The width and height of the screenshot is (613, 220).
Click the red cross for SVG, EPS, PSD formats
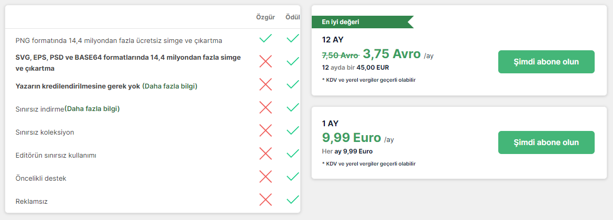click(266, 61)
